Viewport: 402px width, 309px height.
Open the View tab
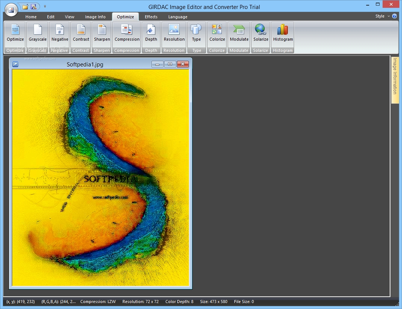pyautogui.click(x=69, y=17)
